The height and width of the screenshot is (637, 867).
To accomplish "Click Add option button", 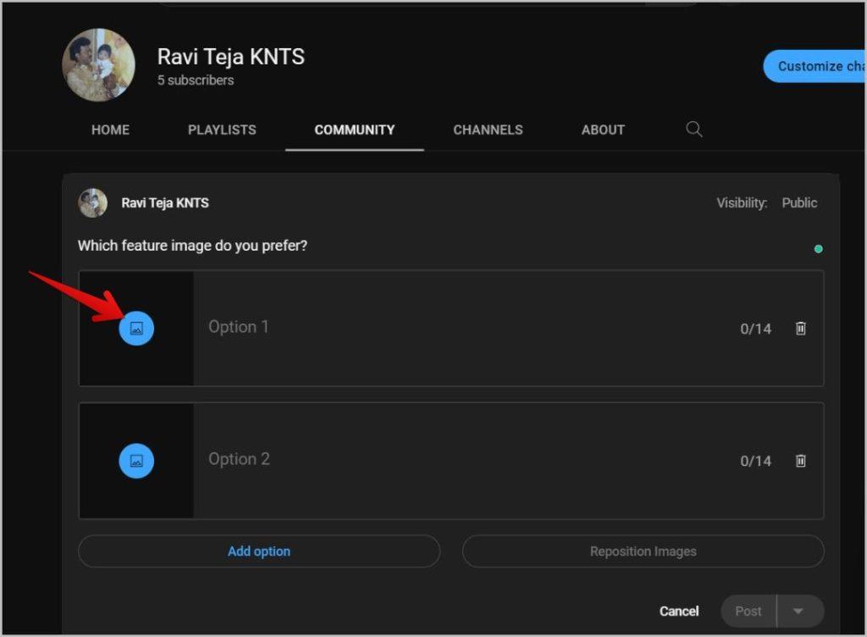I will pyautogui.click(x=259, y=551).
